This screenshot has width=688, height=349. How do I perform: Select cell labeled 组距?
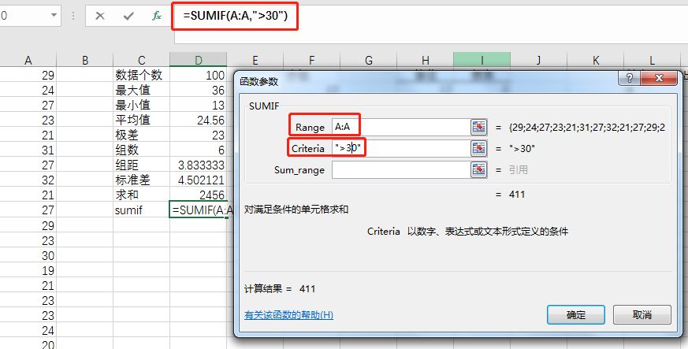(141, 165)
